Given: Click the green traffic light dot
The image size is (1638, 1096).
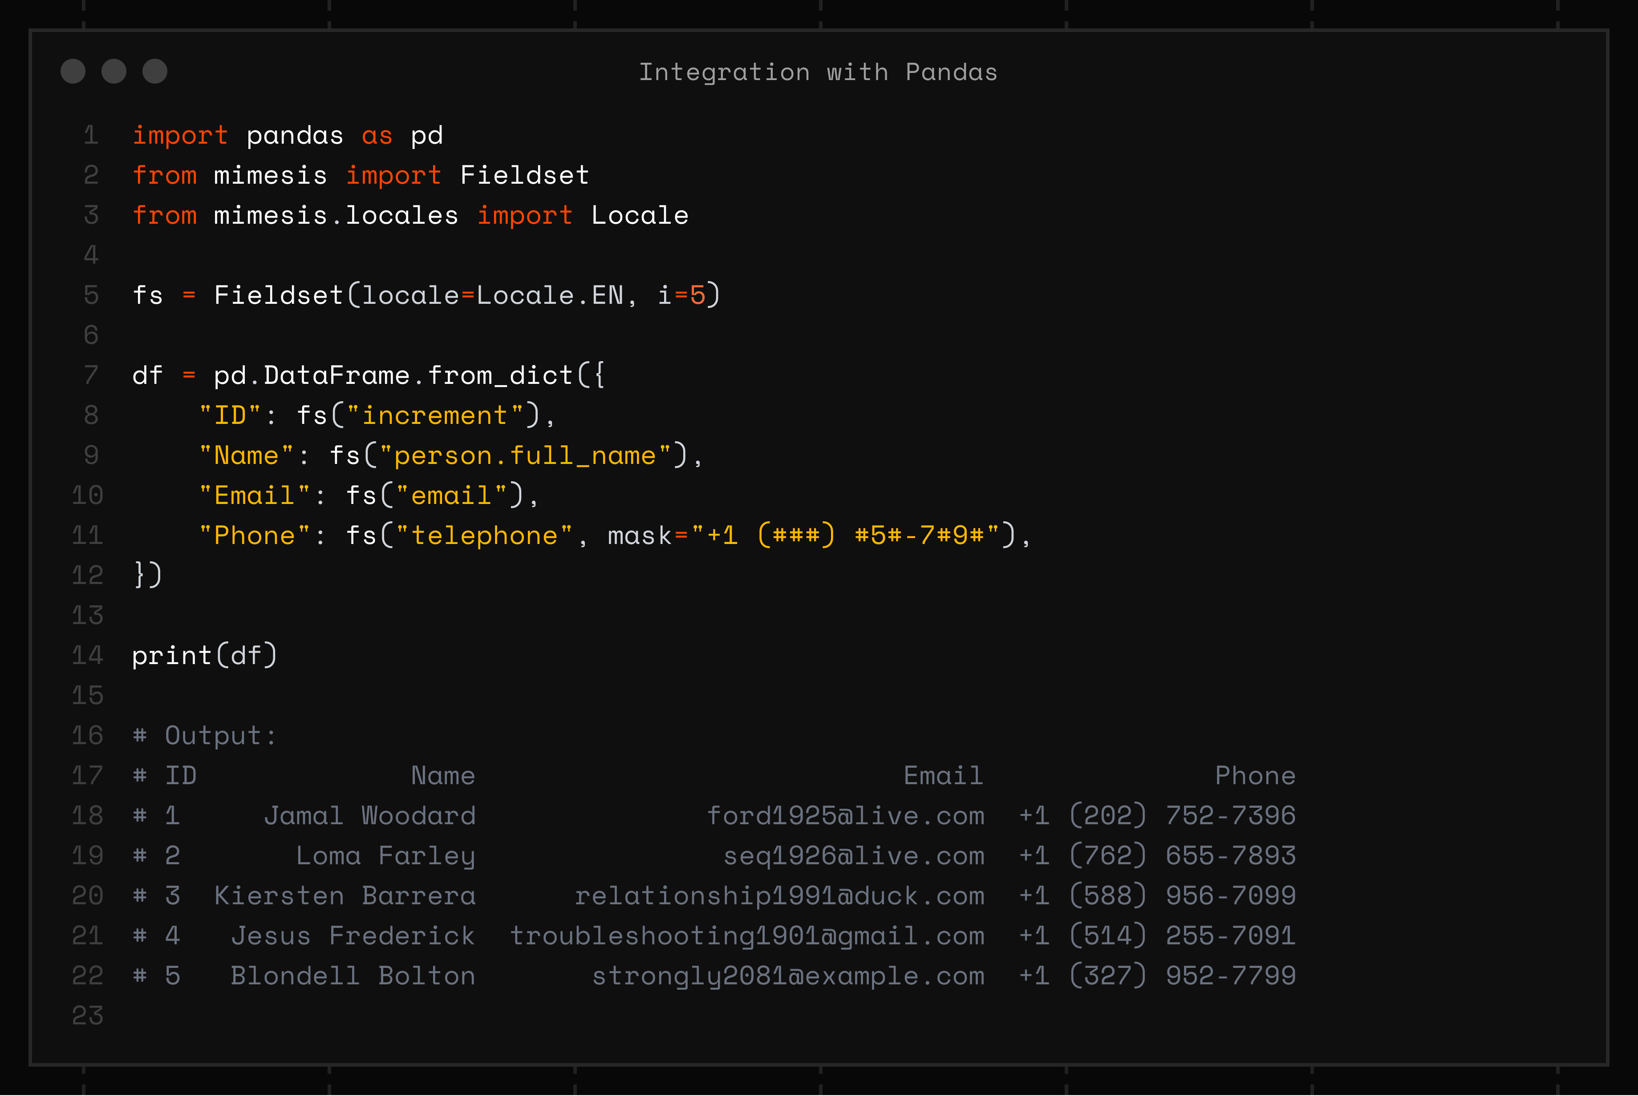Looking at the screenshot, I should [x=155, y=71].
